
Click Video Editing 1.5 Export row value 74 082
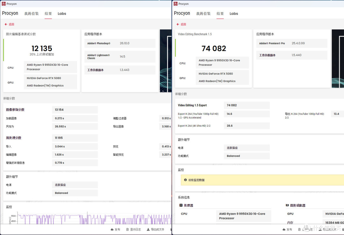(247, 105)
